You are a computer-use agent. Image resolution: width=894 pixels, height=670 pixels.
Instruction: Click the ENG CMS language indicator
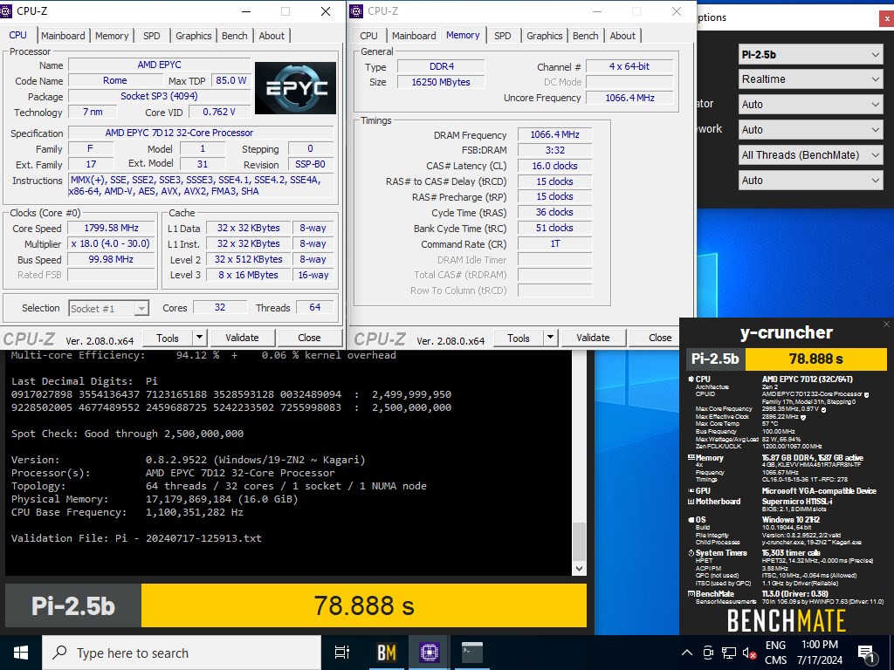775,653
